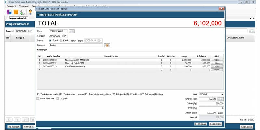
Task: Select the Tunai status radio button
Action: [50, 40]
